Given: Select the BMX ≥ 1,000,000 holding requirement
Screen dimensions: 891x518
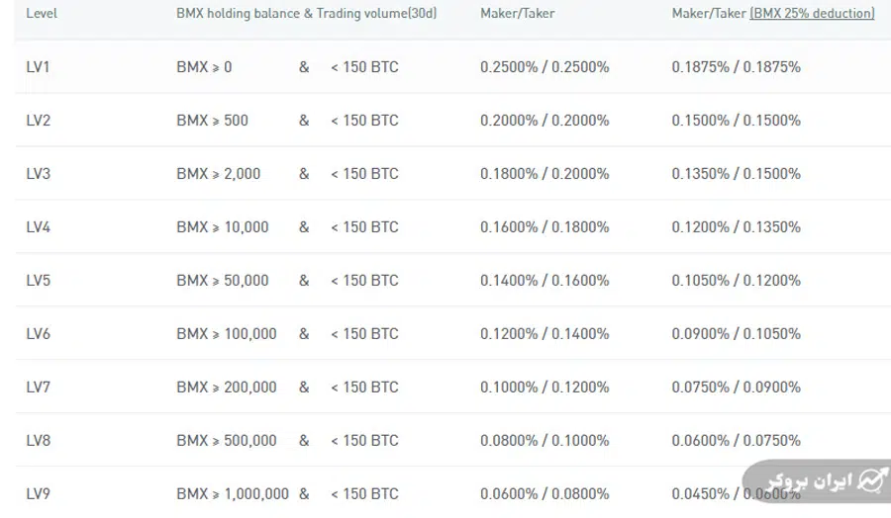Looking at the screenshot, I should coord(233,494).
